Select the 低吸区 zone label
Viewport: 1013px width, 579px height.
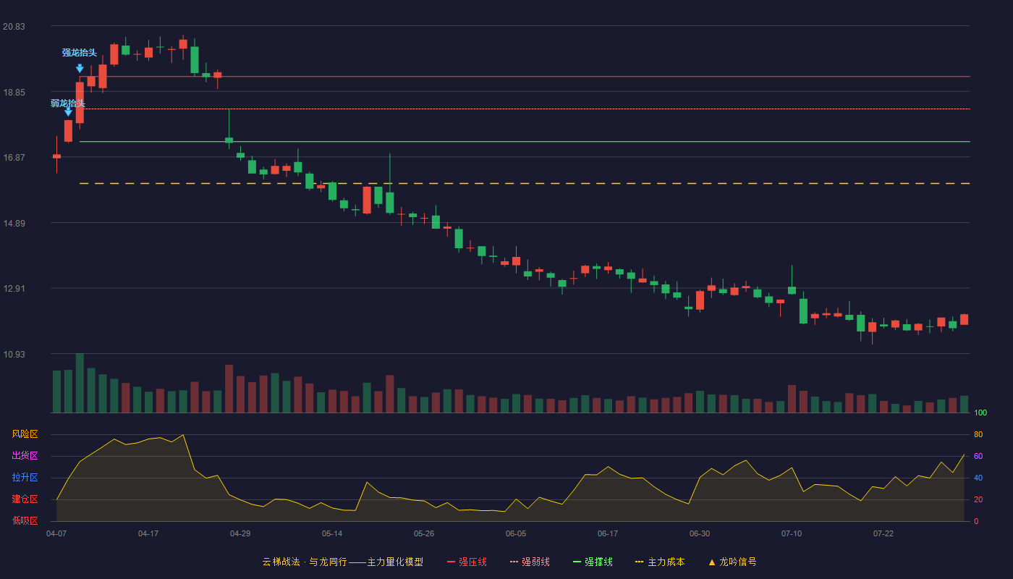point(25,520)
